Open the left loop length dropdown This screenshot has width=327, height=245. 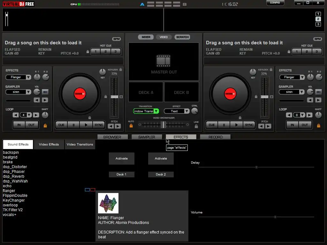coord(29,115)
